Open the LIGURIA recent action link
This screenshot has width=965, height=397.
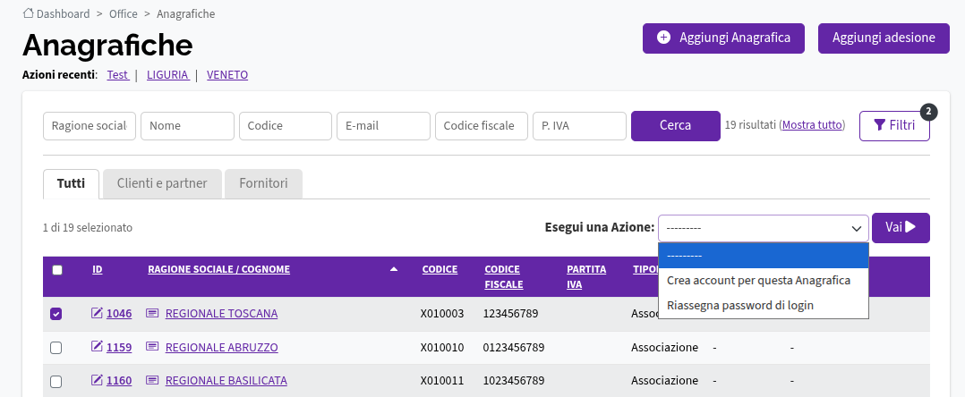167,75
